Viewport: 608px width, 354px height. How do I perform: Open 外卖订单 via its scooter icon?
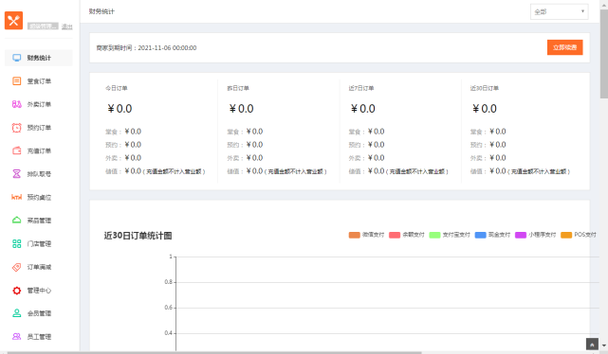click(17, 104)
